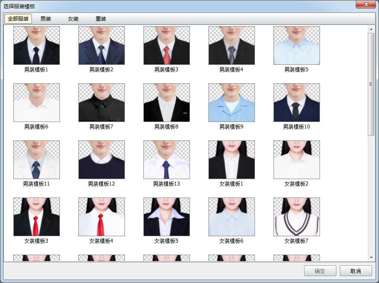Image resolution: width=379 pixels, height=283 pixels.
Task: Open the 童装 tab
Action: [101, 19]
